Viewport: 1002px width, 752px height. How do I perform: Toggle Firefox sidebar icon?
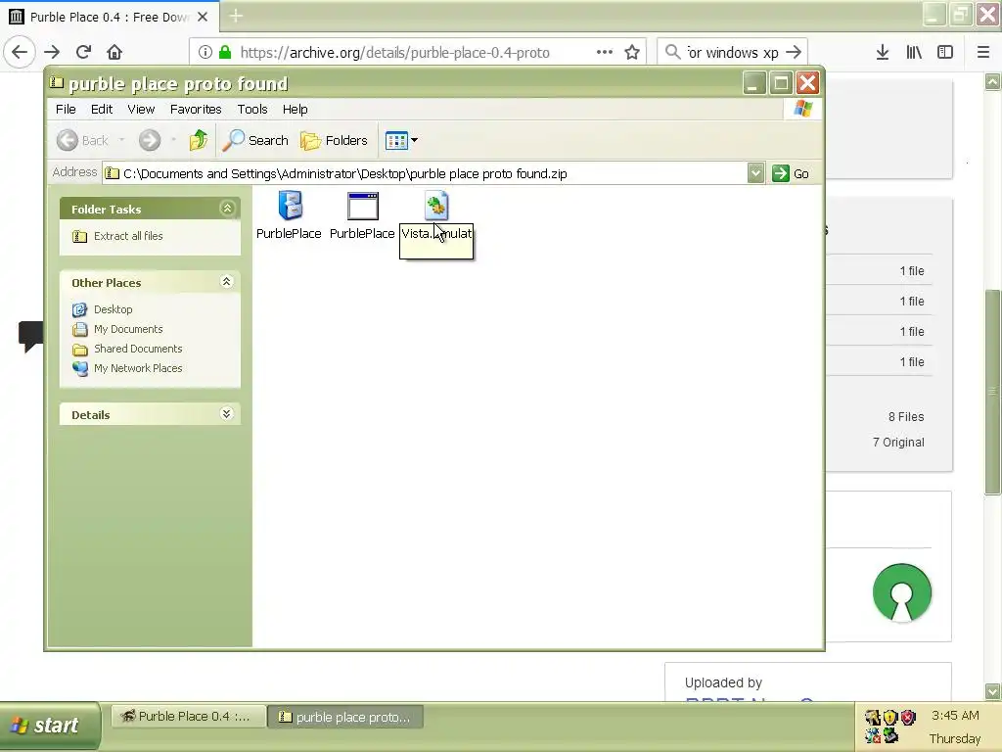coord(945,52)
